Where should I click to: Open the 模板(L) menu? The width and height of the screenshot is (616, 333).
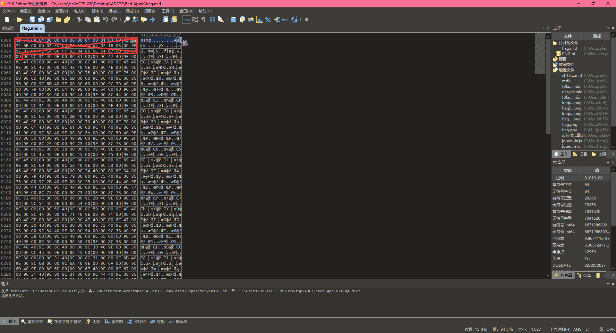[x=114, y=11]
